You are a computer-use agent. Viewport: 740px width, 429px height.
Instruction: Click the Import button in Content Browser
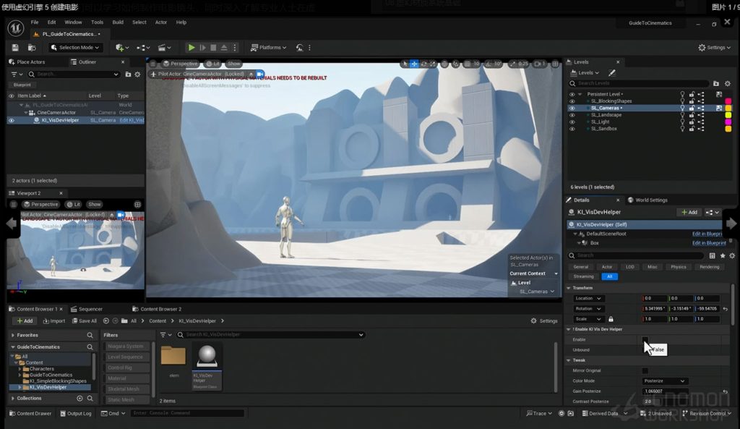pos(54,320)
